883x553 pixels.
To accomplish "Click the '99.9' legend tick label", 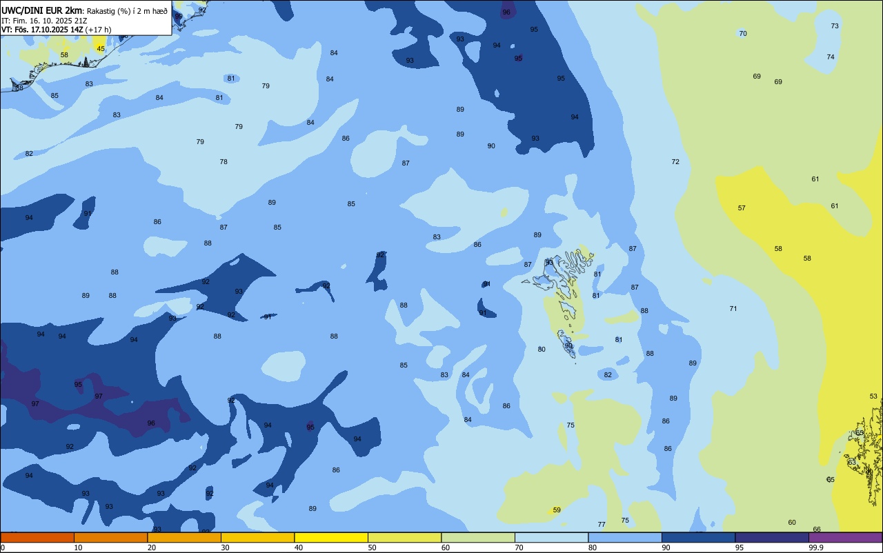I will pyautogui.click(x=816, y=547).
